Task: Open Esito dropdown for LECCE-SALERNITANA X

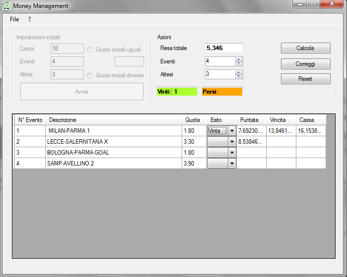Action: pos(231,142)
